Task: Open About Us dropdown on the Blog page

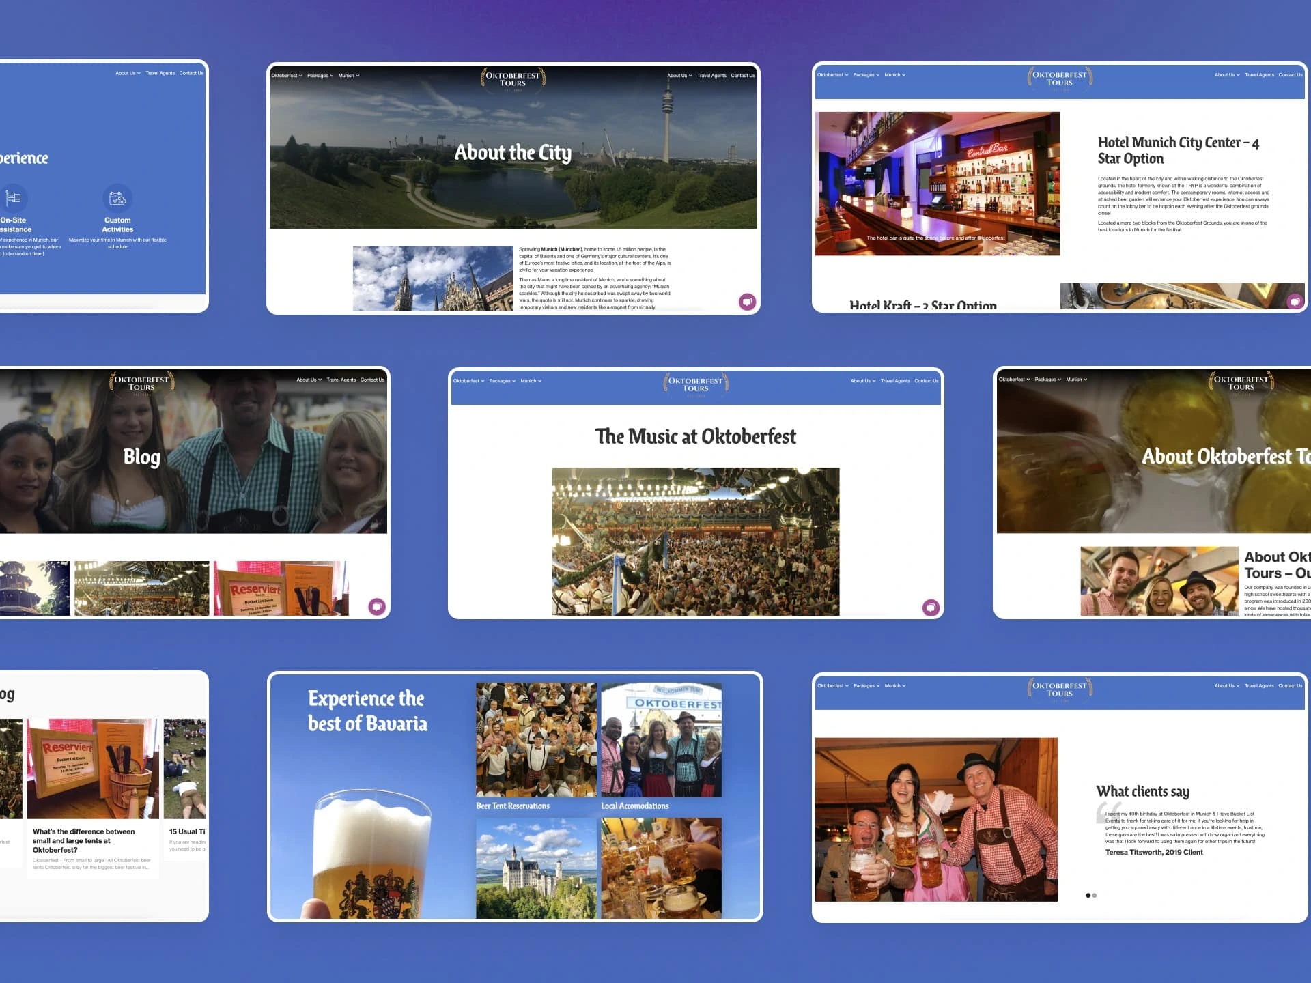Action: (x=309, y=380)
